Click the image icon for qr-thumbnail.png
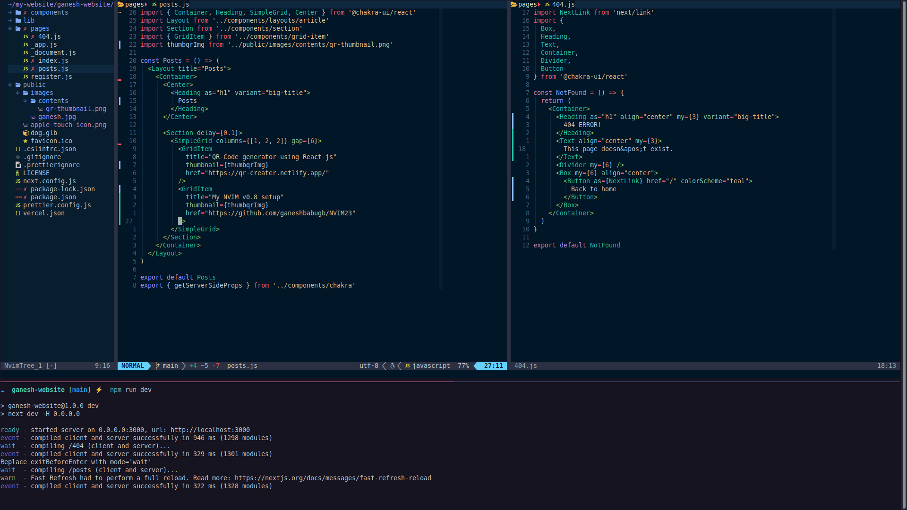 tap(41, 109)
